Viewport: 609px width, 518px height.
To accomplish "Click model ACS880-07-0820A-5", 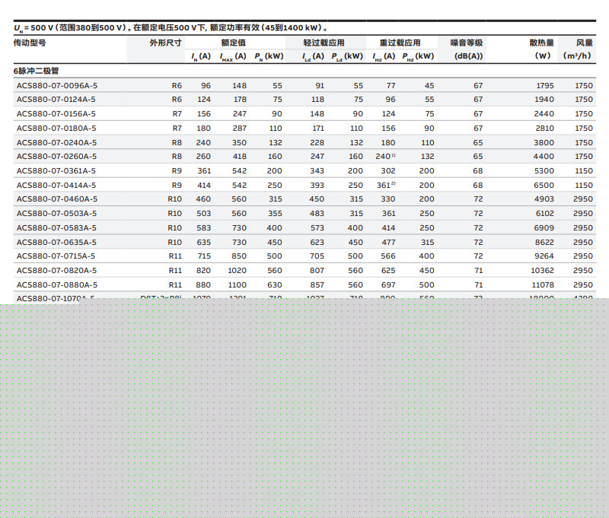I will click(x=56, y=271).
